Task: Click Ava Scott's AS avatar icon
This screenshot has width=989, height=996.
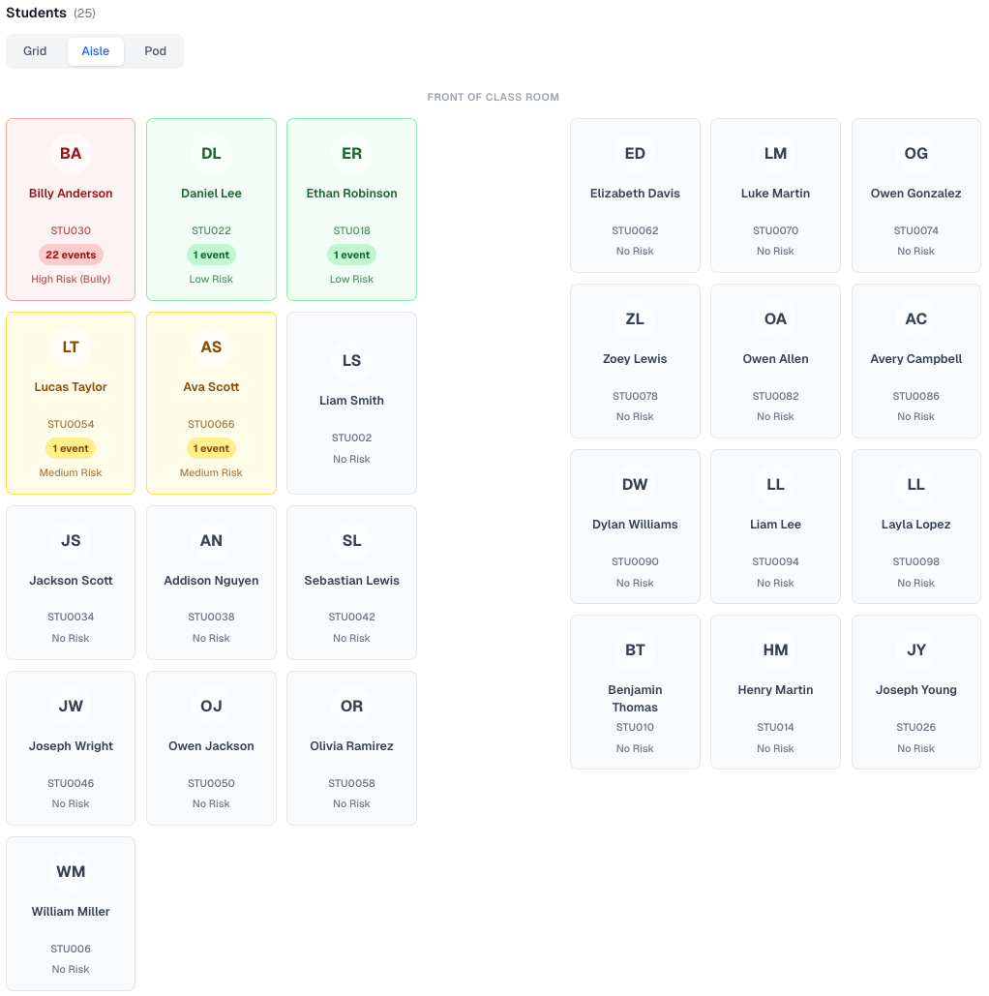Action: pyautogui.click(x=211, y=347)
